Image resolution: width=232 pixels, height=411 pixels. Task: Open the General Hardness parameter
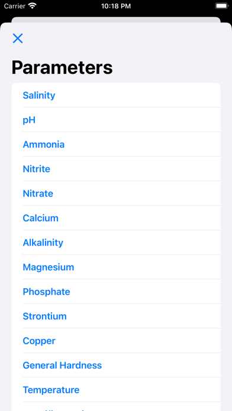click(116, 366)
